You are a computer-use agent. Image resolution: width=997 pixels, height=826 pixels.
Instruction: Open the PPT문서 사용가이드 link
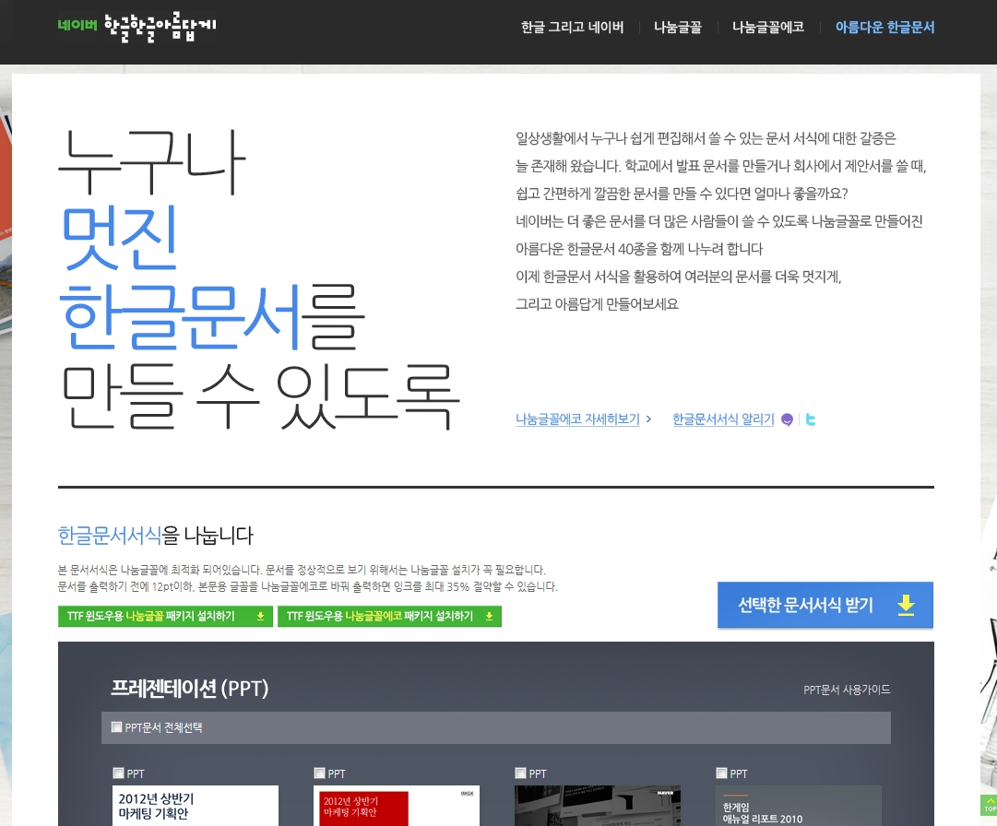point(847,690)
